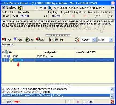Click the ECM value field 0FA6
Image resolution: width=116 pixels, height=105 pixels.
pos(6,16)
